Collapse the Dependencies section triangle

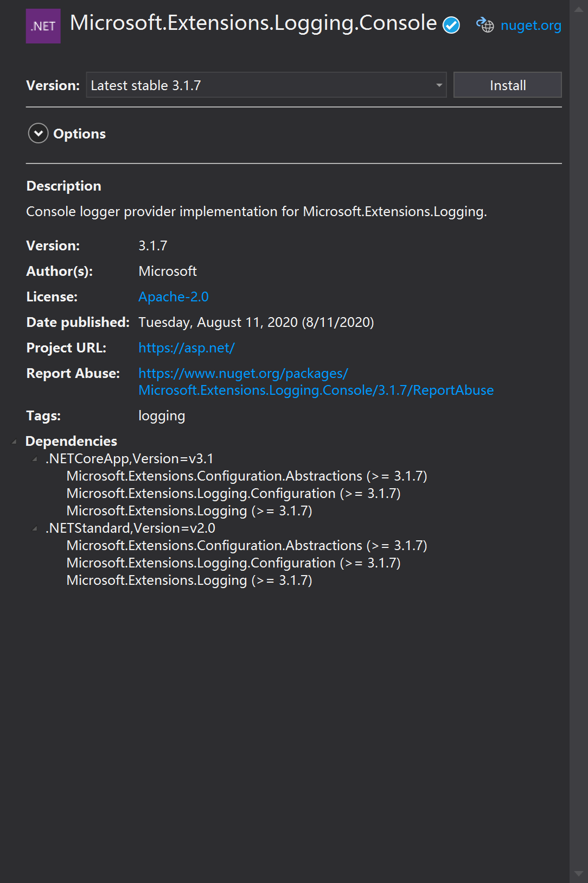coord(14,441)
